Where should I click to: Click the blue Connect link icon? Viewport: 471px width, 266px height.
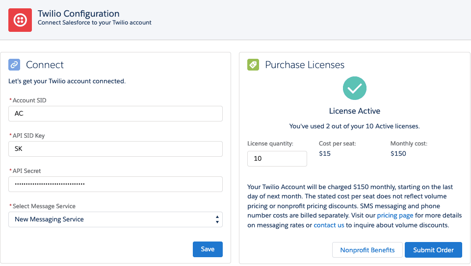[x=14, y=65]
